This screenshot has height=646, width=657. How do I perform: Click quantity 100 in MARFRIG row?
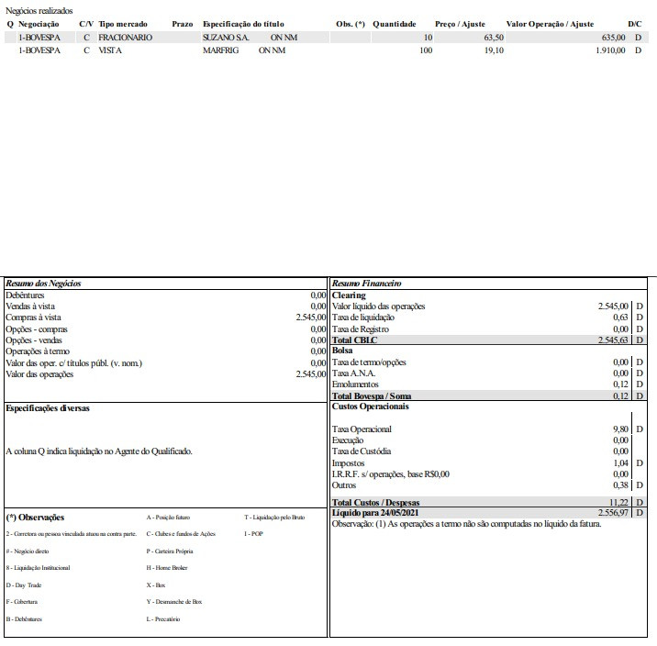pyautogui.click(x=426, y=50)
